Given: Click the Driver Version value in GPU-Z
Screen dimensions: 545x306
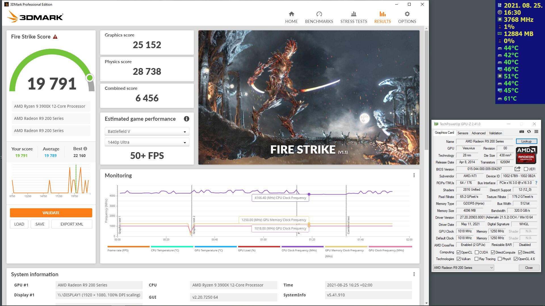Looking at the screenshot, I should coord(496,217).
